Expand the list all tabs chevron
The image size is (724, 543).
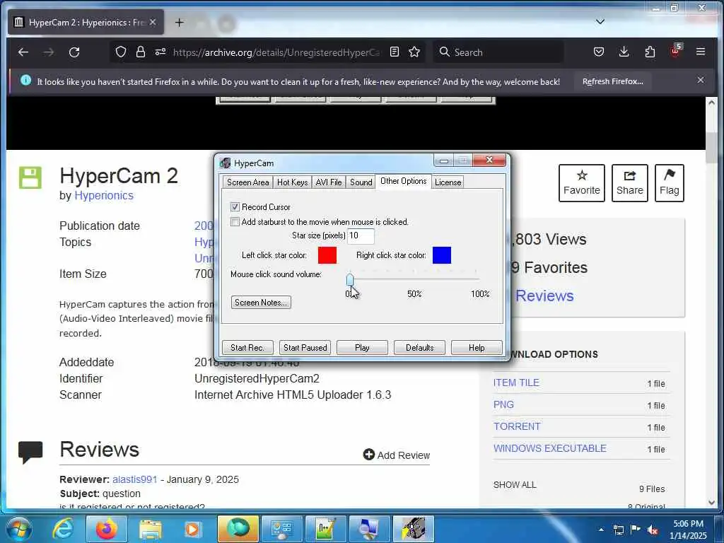[x=600, y=21]
